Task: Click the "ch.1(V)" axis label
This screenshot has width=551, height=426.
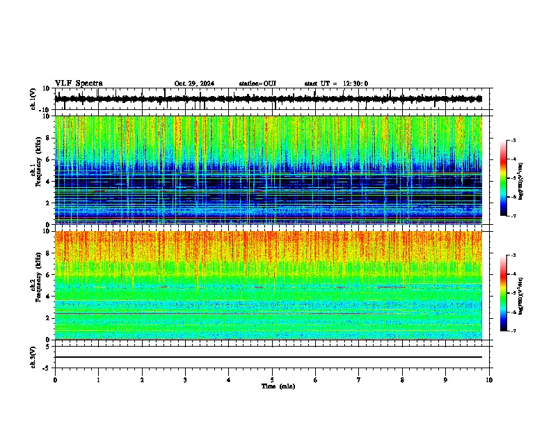Action: tap(33, 99)
